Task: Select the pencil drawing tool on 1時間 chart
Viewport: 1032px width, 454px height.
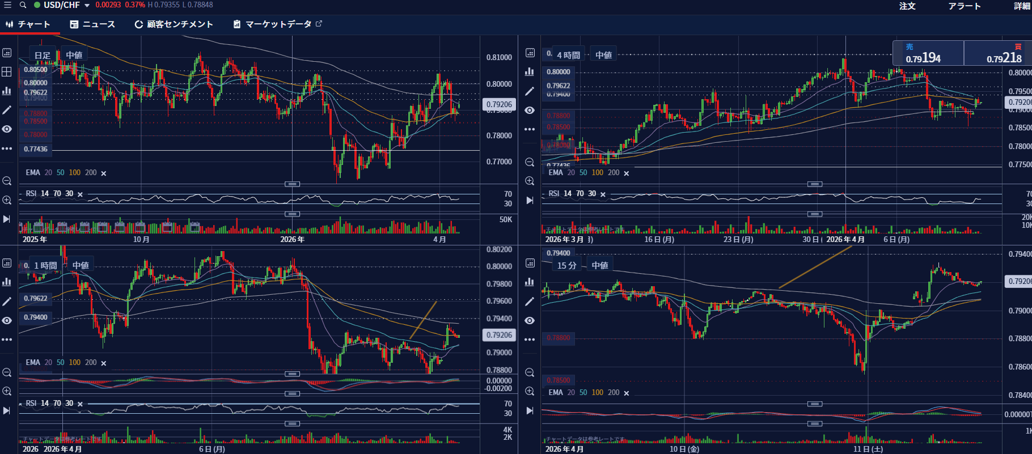Action: tap(7, 302)
